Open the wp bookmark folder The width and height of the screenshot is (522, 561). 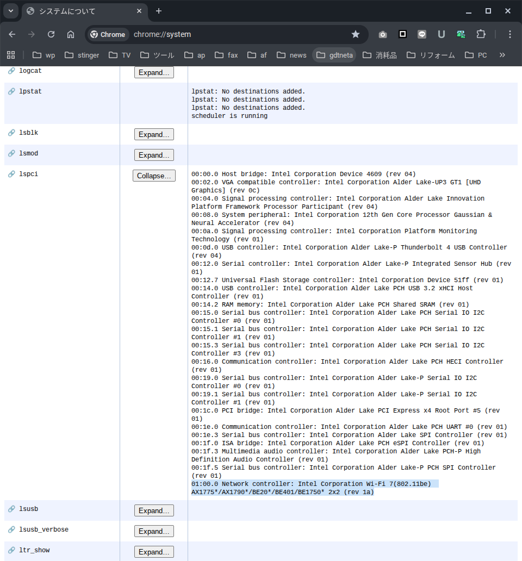coord(44,55)
